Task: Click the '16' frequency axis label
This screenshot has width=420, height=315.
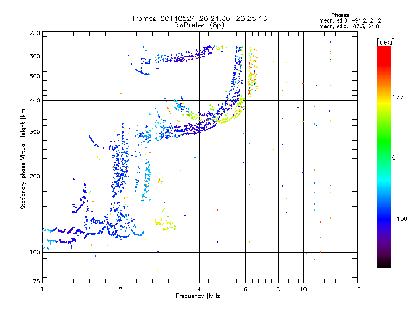Action: pyautogui.click(x=357, y=289)
